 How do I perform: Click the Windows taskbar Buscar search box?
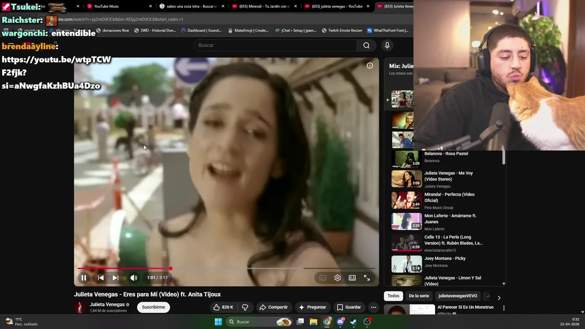point(259,322)
